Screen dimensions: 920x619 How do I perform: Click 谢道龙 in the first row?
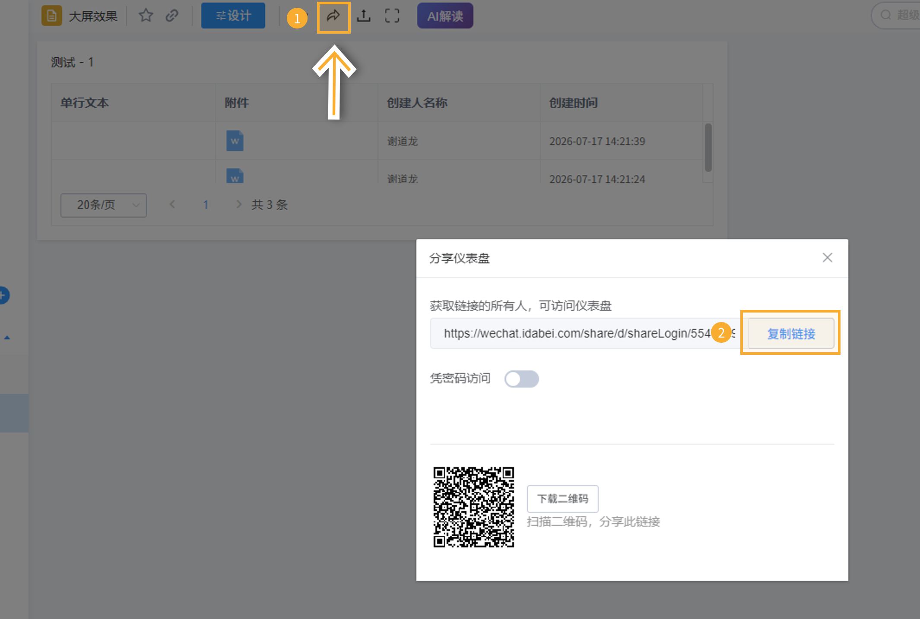click(x=403, y=141)
